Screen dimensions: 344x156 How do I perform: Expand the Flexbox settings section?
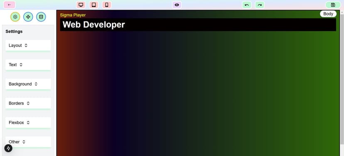coord(28,122)
